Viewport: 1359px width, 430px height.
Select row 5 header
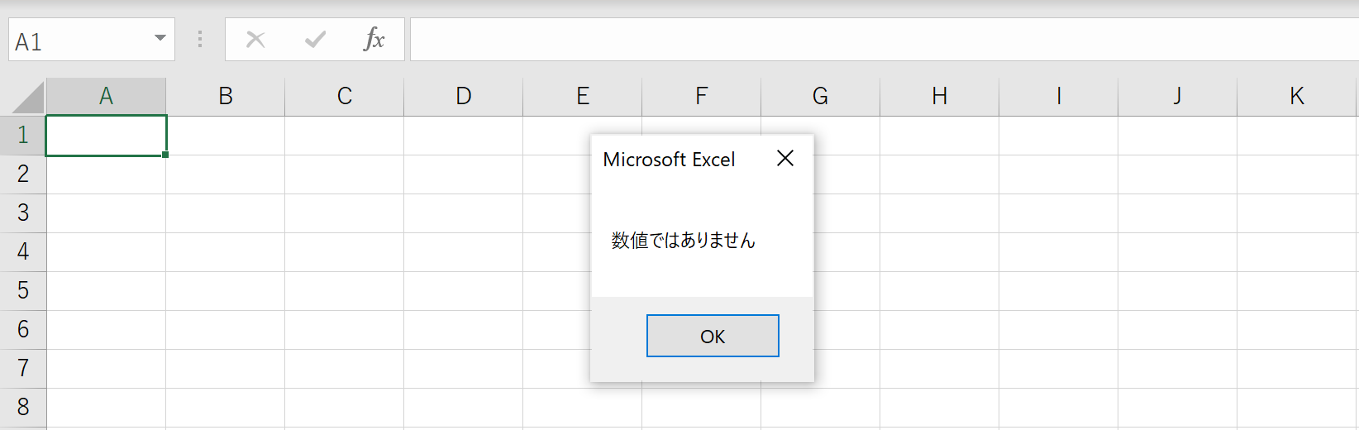[x=23, y=290]
